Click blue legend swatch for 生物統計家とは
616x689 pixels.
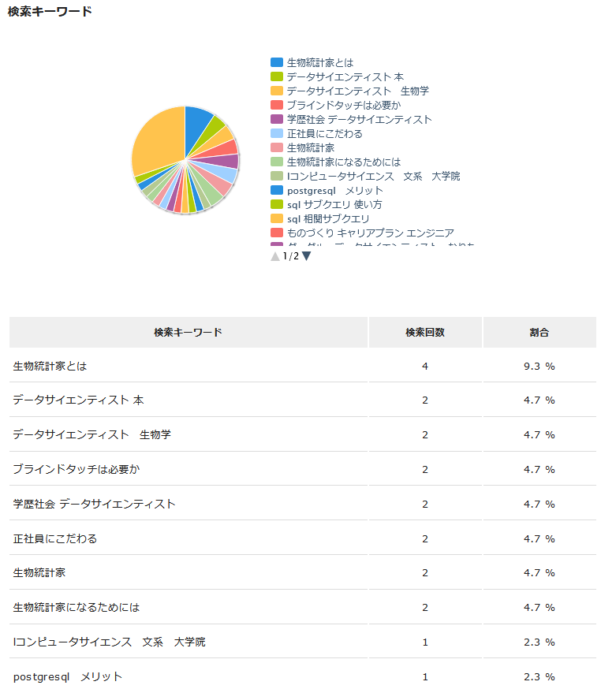pos(277,62)
